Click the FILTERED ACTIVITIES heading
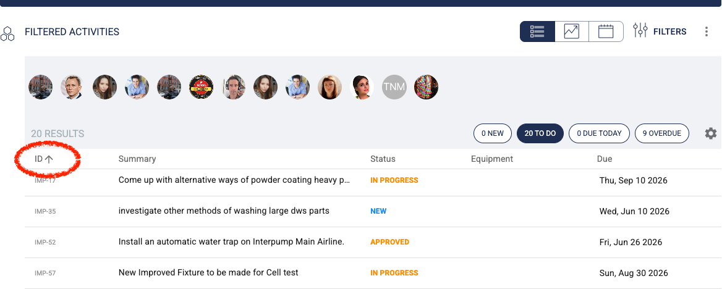Image resolution: width=722 pixels, height=289 pixels. pyautogui.click(x=72, y=31)
